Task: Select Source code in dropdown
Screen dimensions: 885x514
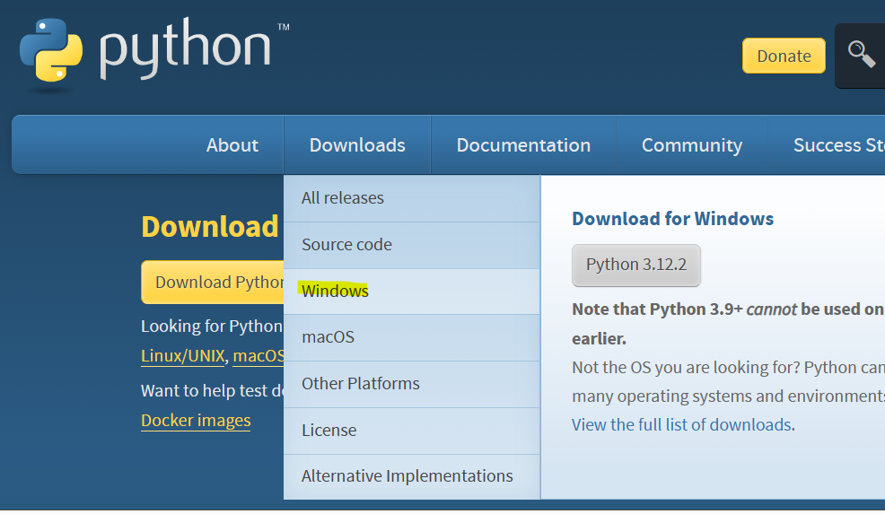Action: pos(412,245)
